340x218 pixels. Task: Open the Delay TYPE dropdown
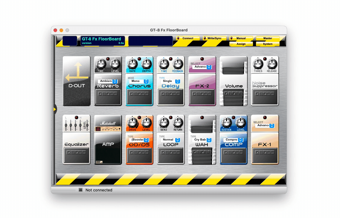(x=170, y=81)
